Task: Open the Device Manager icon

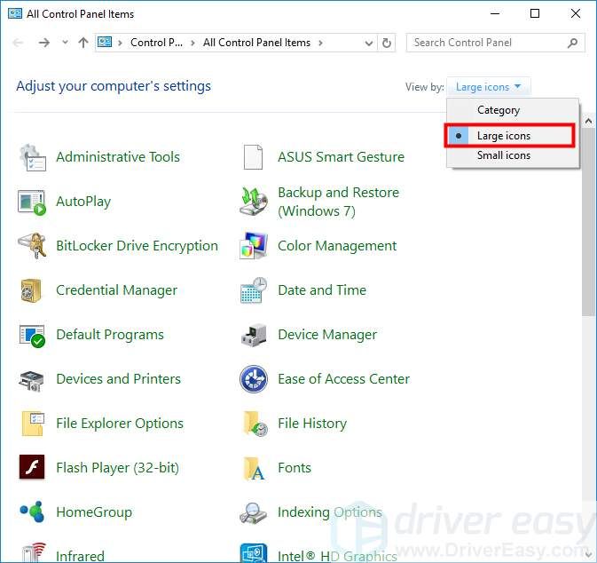Action: click(x=254, y=335)
